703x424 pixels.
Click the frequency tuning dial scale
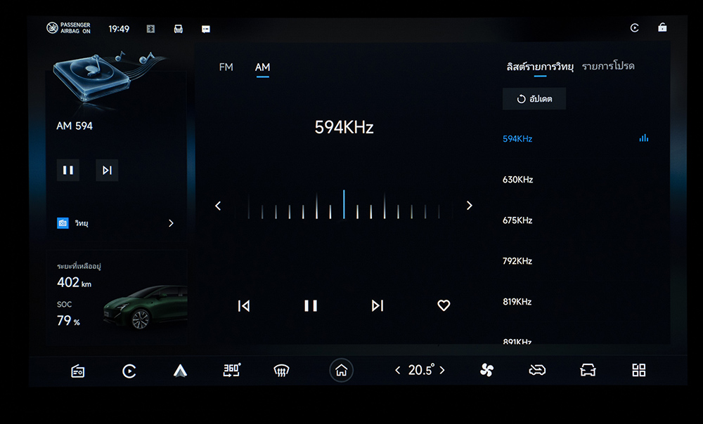pyautogui.click(x=344, y=206)
